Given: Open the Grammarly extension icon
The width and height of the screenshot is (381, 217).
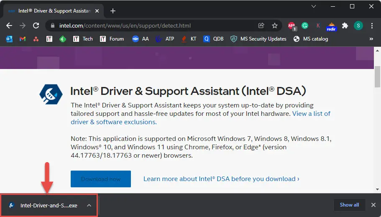Looking at the screenshot, I should [x=305, y=26].
